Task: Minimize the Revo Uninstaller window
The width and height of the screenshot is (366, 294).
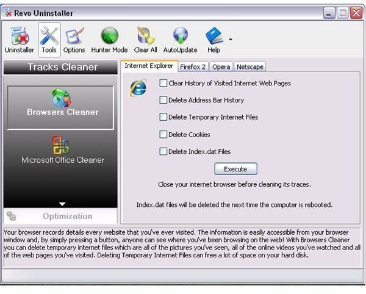Action: [x=329, y=13]
